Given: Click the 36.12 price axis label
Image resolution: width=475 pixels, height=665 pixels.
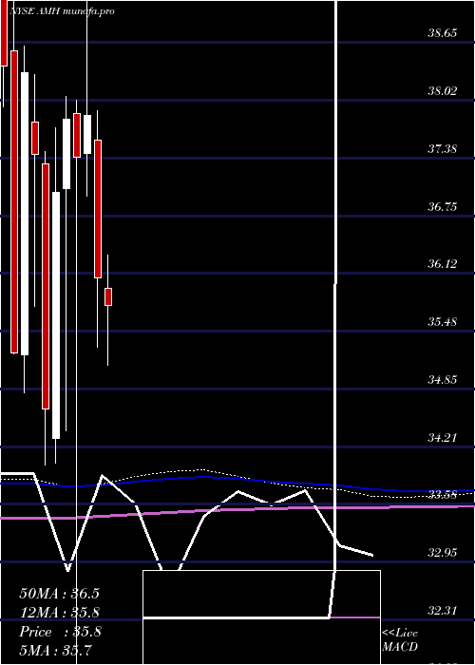Looking at the screenshot, I should tap(443, 264).
